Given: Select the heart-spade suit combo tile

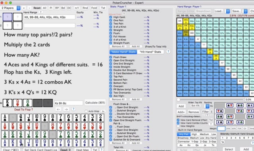Looking at the screenshot, I should point(219,111).
